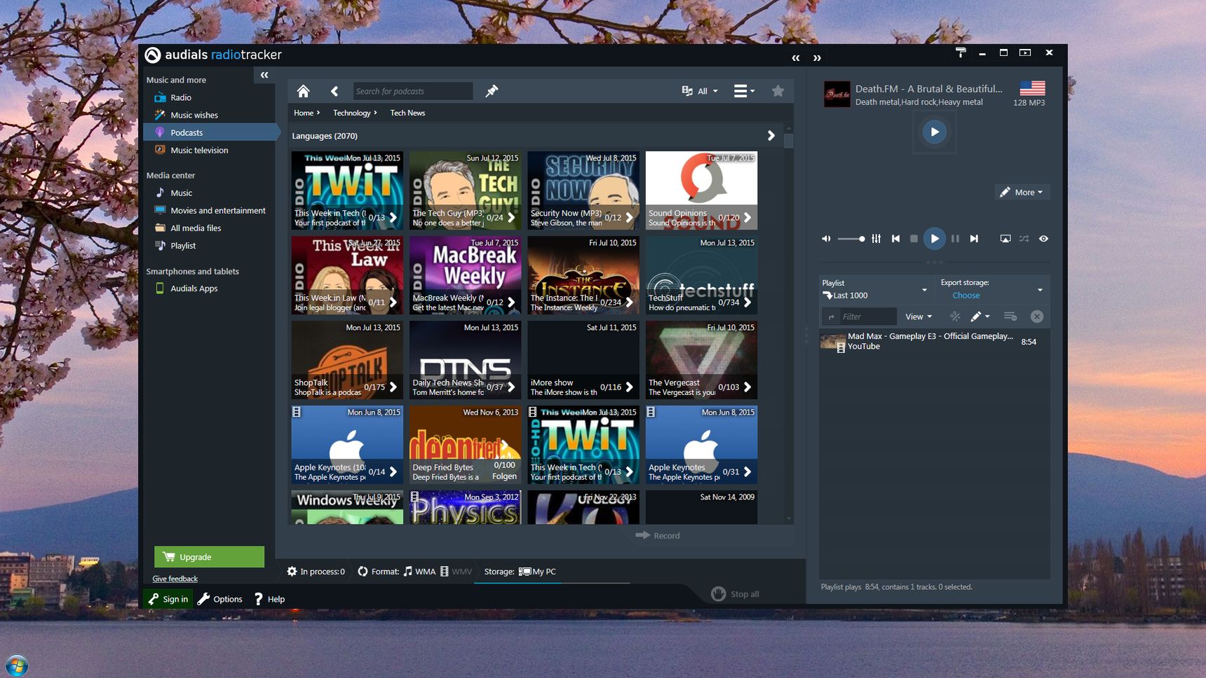Select WMV video format
1206x678 pixels.
(x=456, y=572)
